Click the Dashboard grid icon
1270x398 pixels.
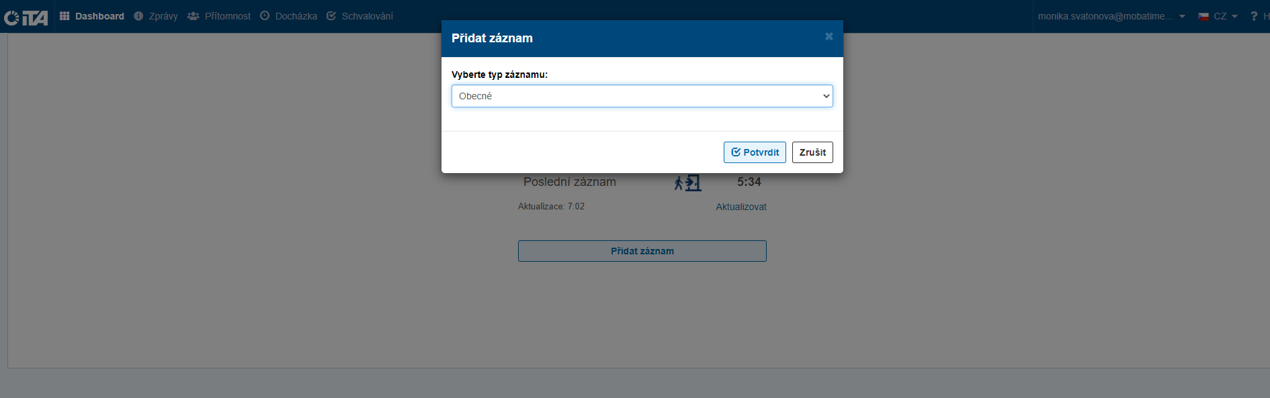[x=65, y=16]
